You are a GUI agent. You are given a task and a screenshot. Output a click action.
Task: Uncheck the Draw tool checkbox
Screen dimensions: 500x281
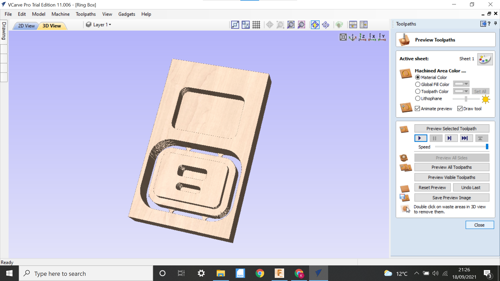[x=460, y=108]
